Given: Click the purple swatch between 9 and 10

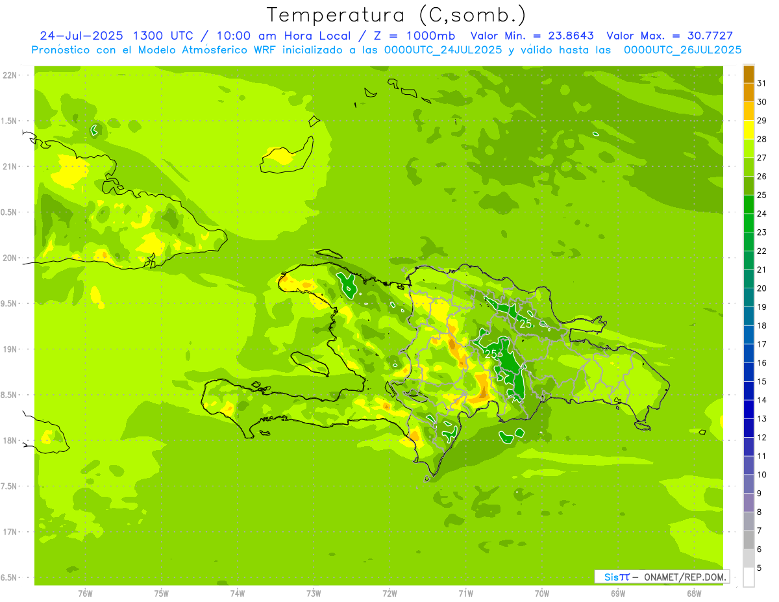Looking at the screenshot, I should click(748, 484).
